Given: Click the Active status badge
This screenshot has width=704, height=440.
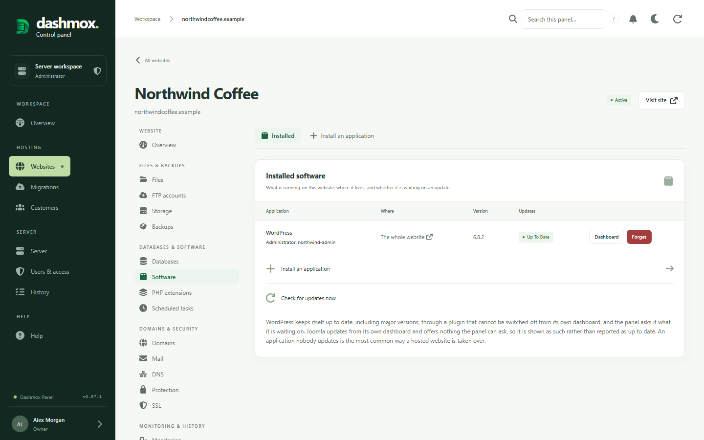Looking at the screenshot, I should click(619, 100).
